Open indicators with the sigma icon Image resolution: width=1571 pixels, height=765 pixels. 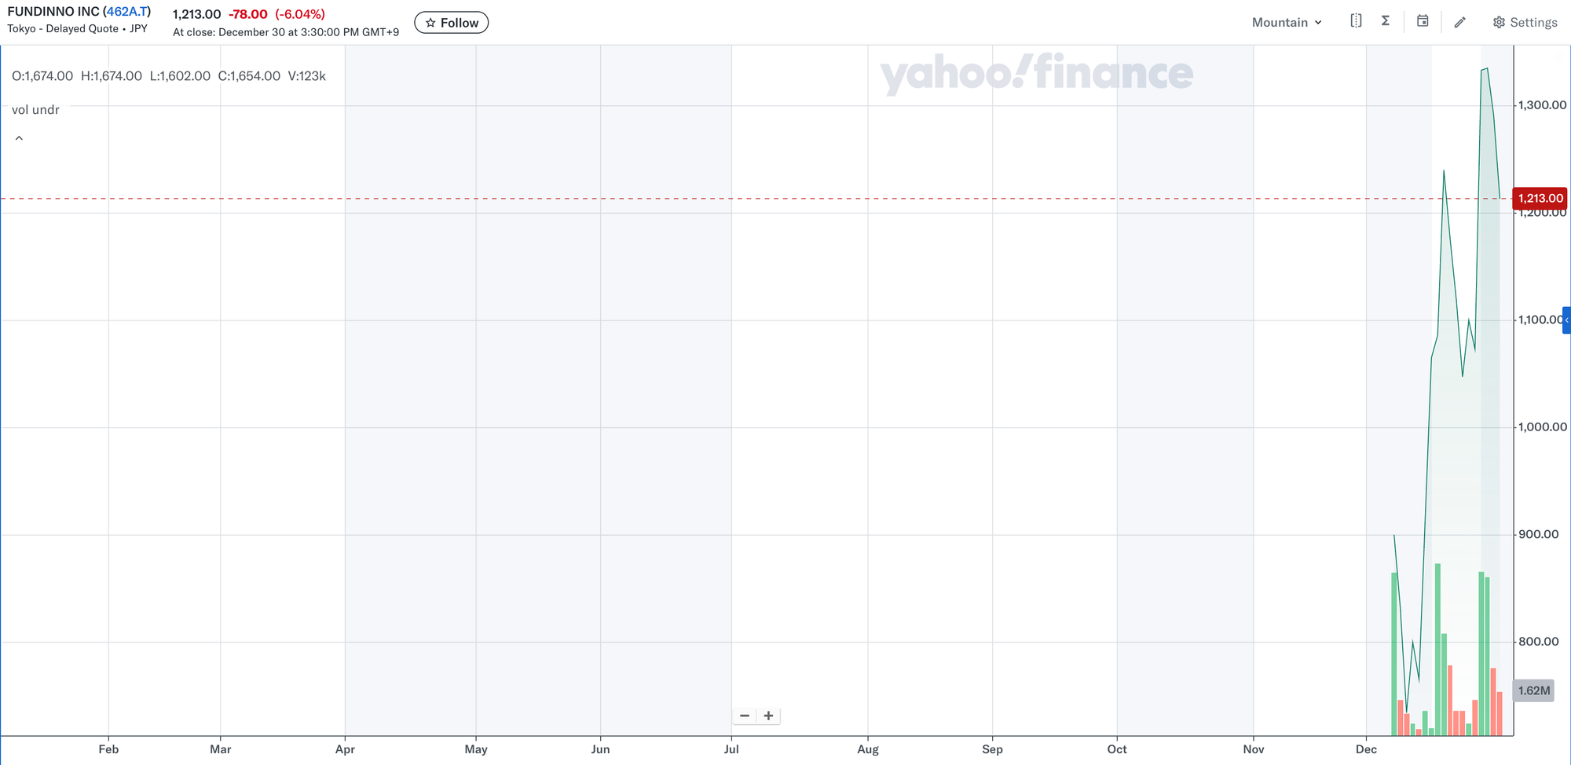coord(1386,21)
